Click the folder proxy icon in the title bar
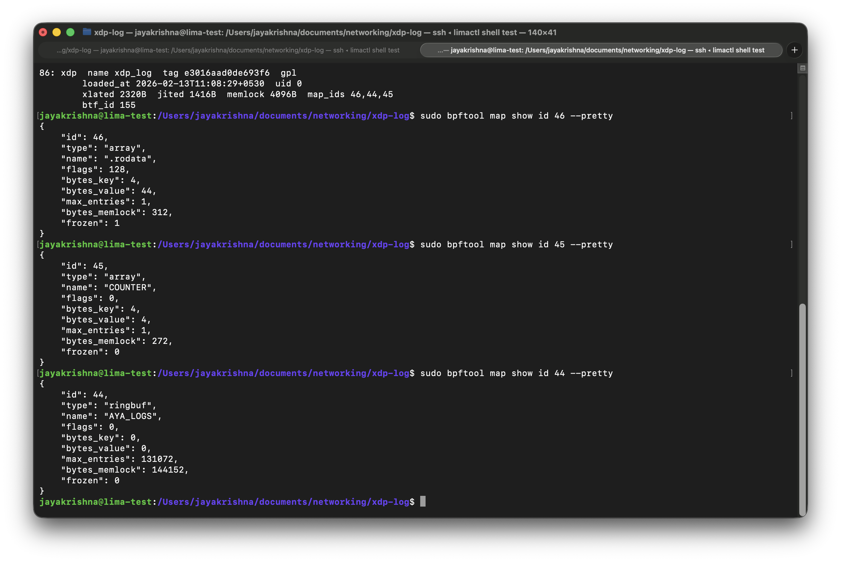This screenshot has height=562, width=841. pyautogui.click(x=87, y=32)
